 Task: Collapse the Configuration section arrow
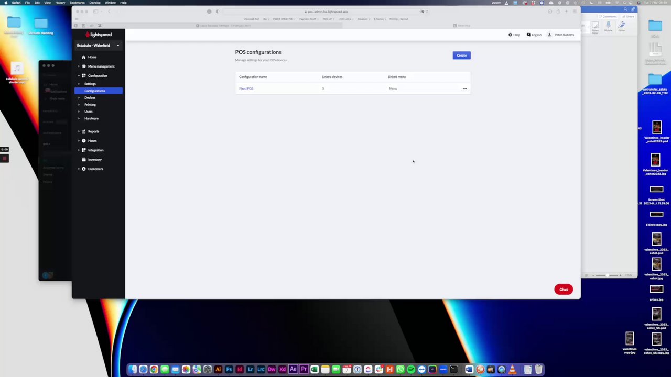pyautogui.click(x=79, y=76)
